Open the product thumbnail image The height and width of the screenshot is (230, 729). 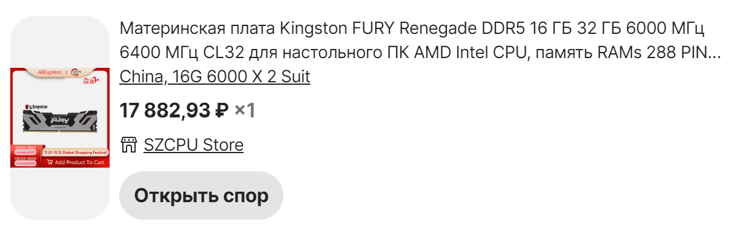click(x=60, y=117)
